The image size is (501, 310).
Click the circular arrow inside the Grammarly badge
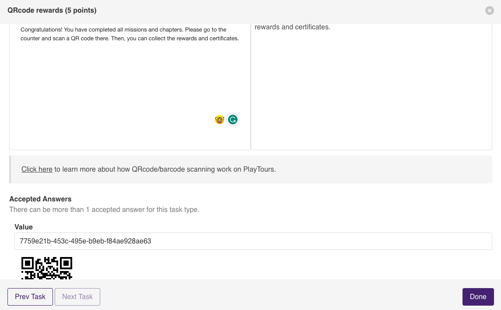[x=232, y=119]
